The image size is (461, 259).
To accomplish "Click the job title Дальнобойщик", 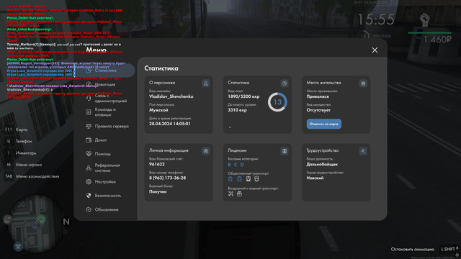I will tap(322, 165).
